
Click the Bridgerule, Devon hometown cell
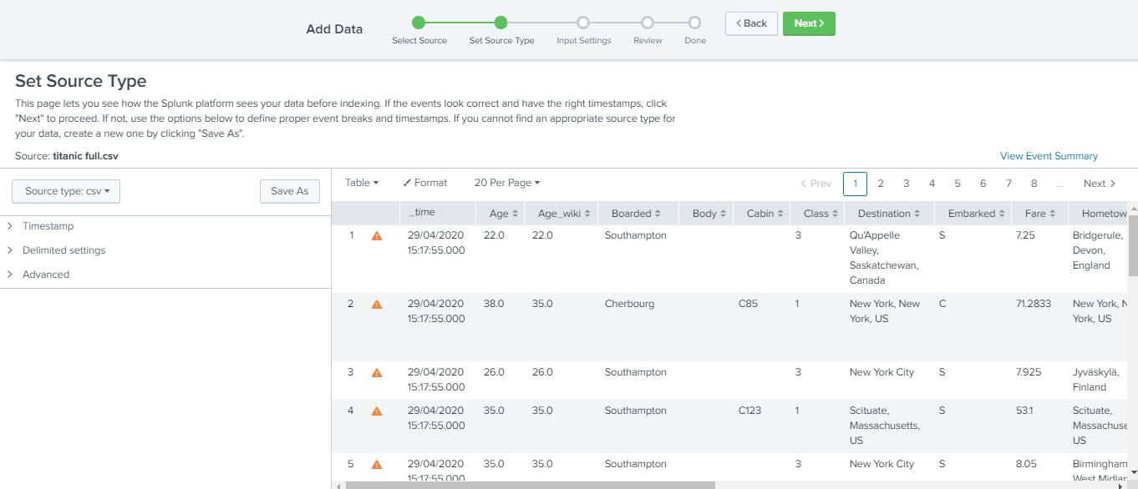1097,250
